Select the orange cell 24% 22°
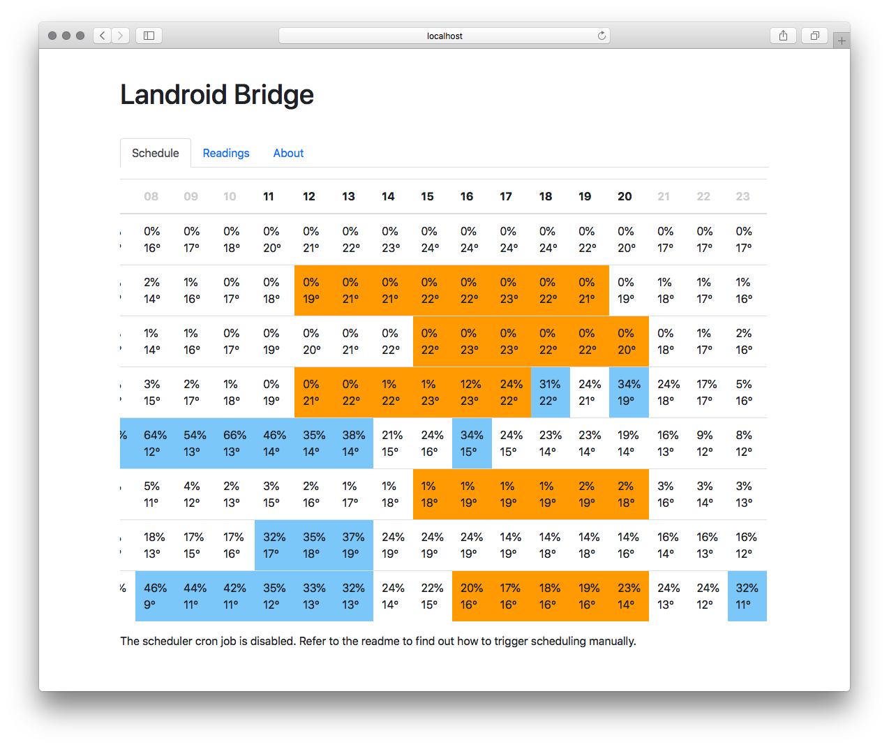The width and height of the screenshot is (889, 747). point(511,392)
